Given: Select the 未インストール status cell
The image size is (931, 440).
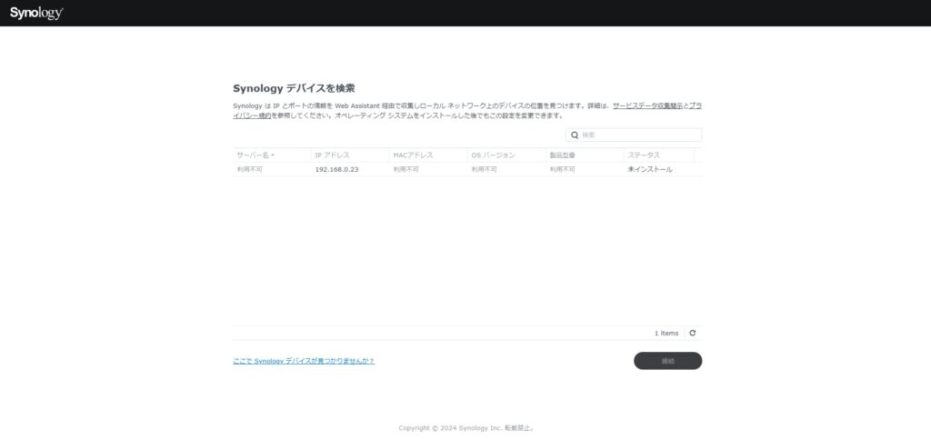Looking at the screenshot, I should (650, 169).
